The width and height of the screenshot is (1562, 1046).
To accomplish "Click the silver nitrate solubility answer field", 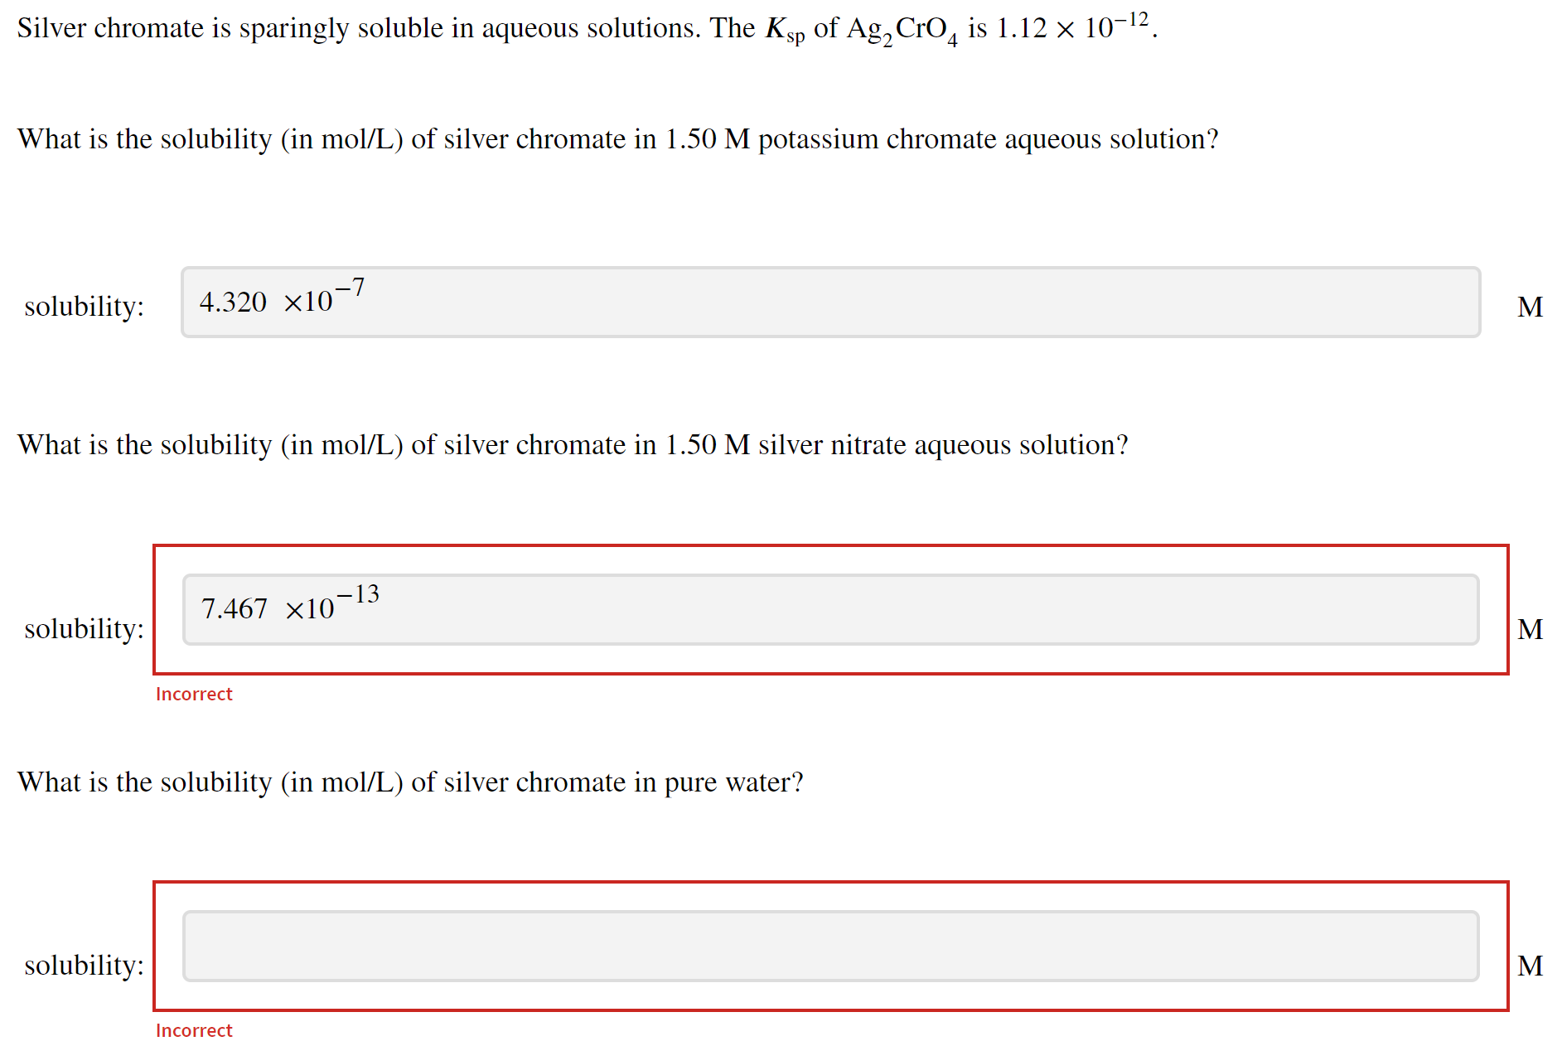I will point(830,610).
